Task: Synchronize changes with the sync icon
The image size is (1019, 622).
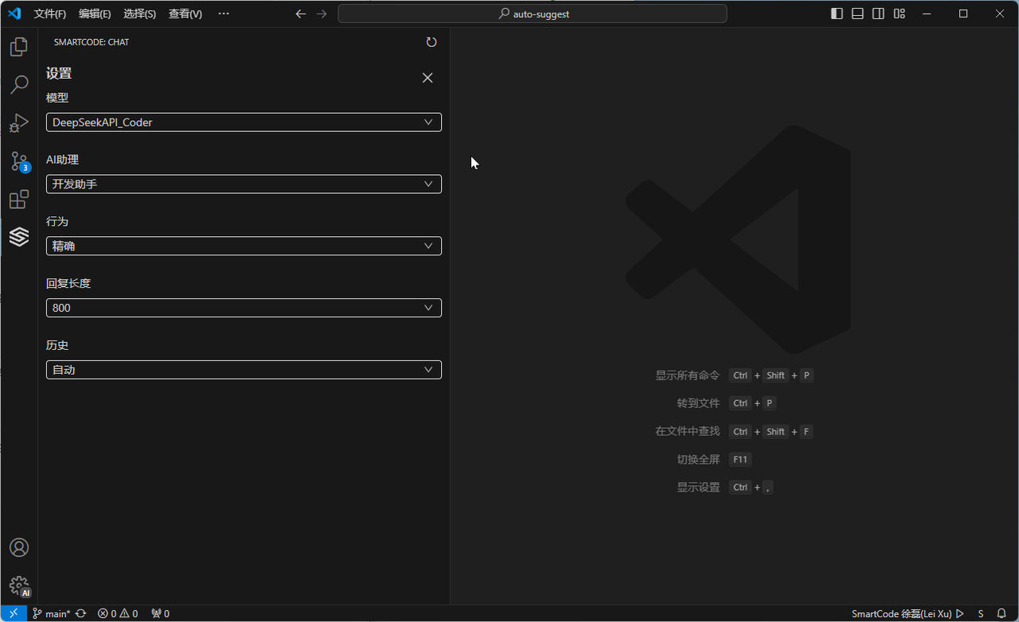Action: click(80, 613)
